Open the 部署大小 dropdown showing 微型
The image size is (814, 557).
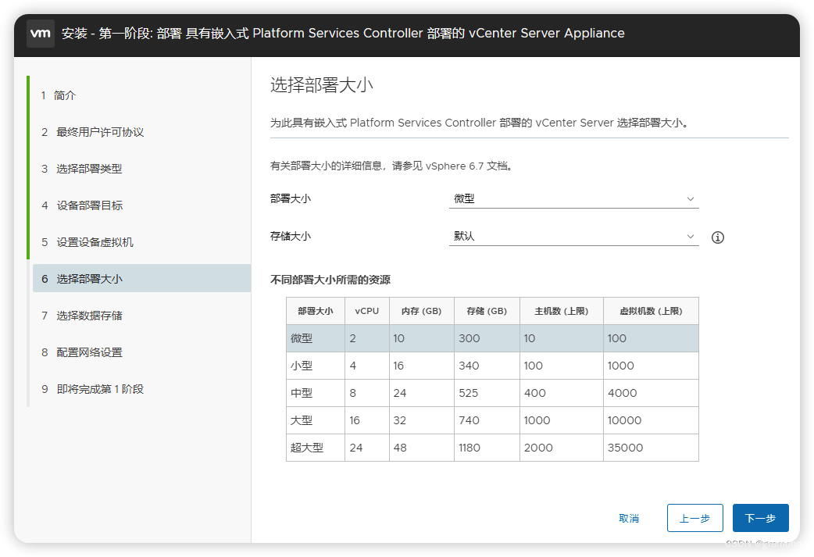coord(573,199)
